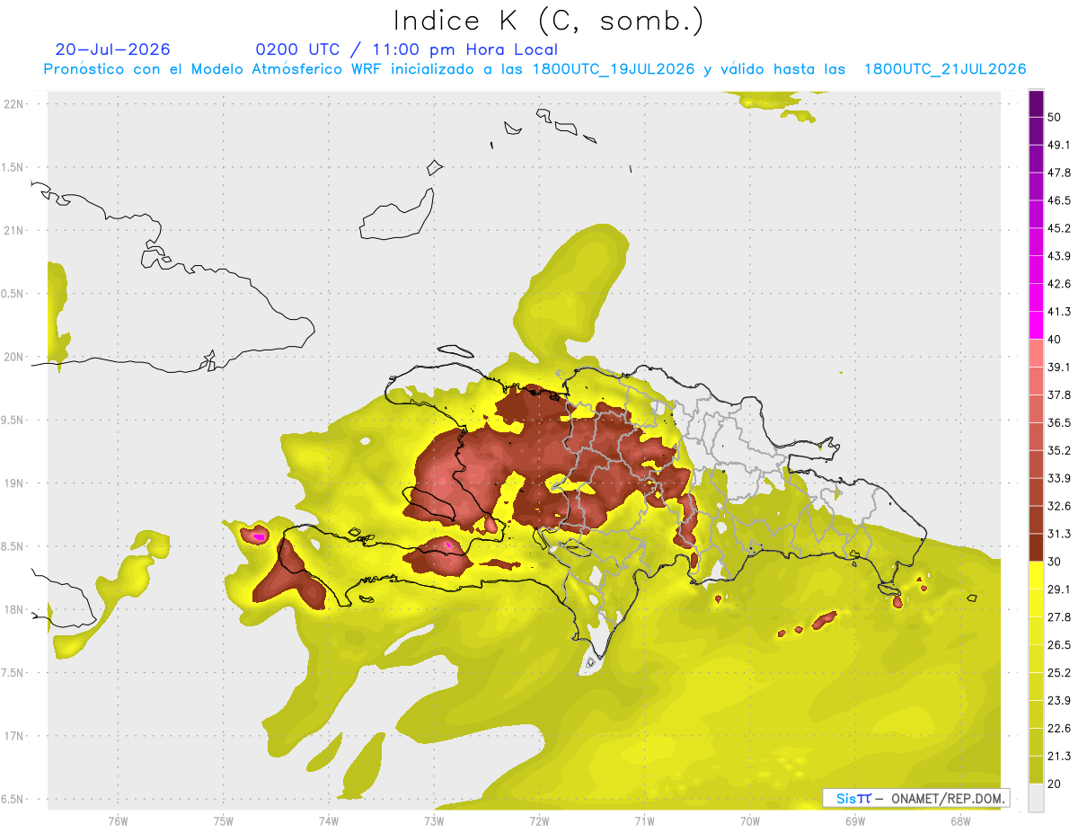Click the colorbar label '23.9'

[1058, 701]
